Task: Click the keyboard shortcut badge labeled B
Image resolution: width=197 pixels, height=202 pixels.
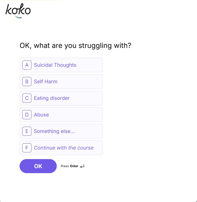Action: [x=27, y=82]
